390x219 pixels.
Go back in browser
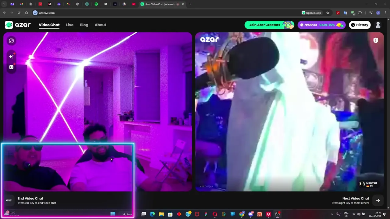coord(4,13)
